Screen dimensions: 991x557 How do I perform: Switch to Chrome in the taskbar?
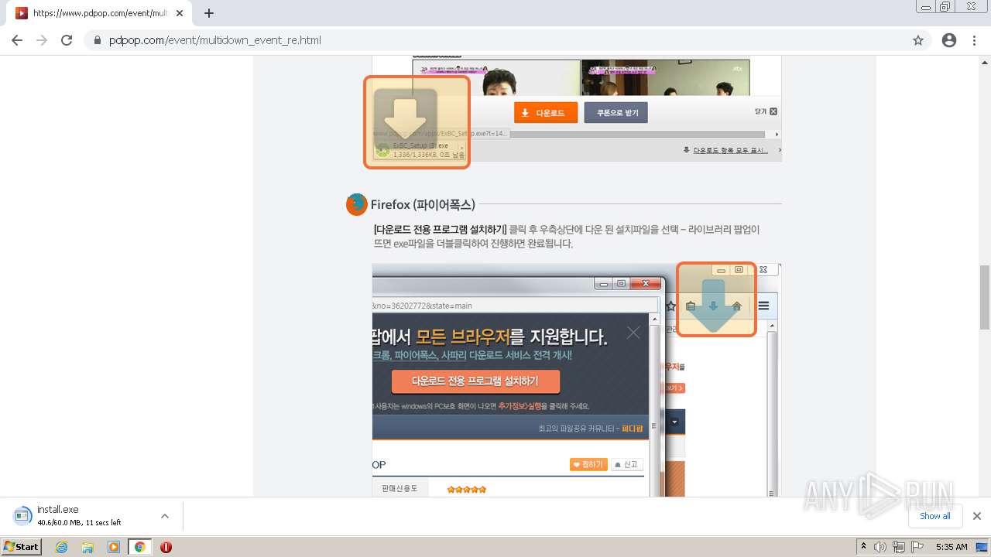coord(140,547)
